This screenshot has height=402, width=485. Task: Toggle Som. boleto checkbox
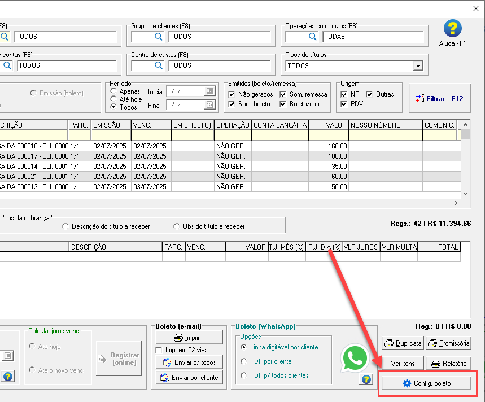[231, 104]
